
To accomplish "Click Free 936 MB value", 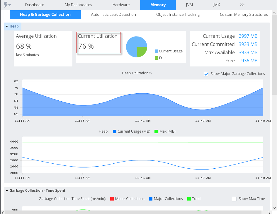I will click(249, 61).
